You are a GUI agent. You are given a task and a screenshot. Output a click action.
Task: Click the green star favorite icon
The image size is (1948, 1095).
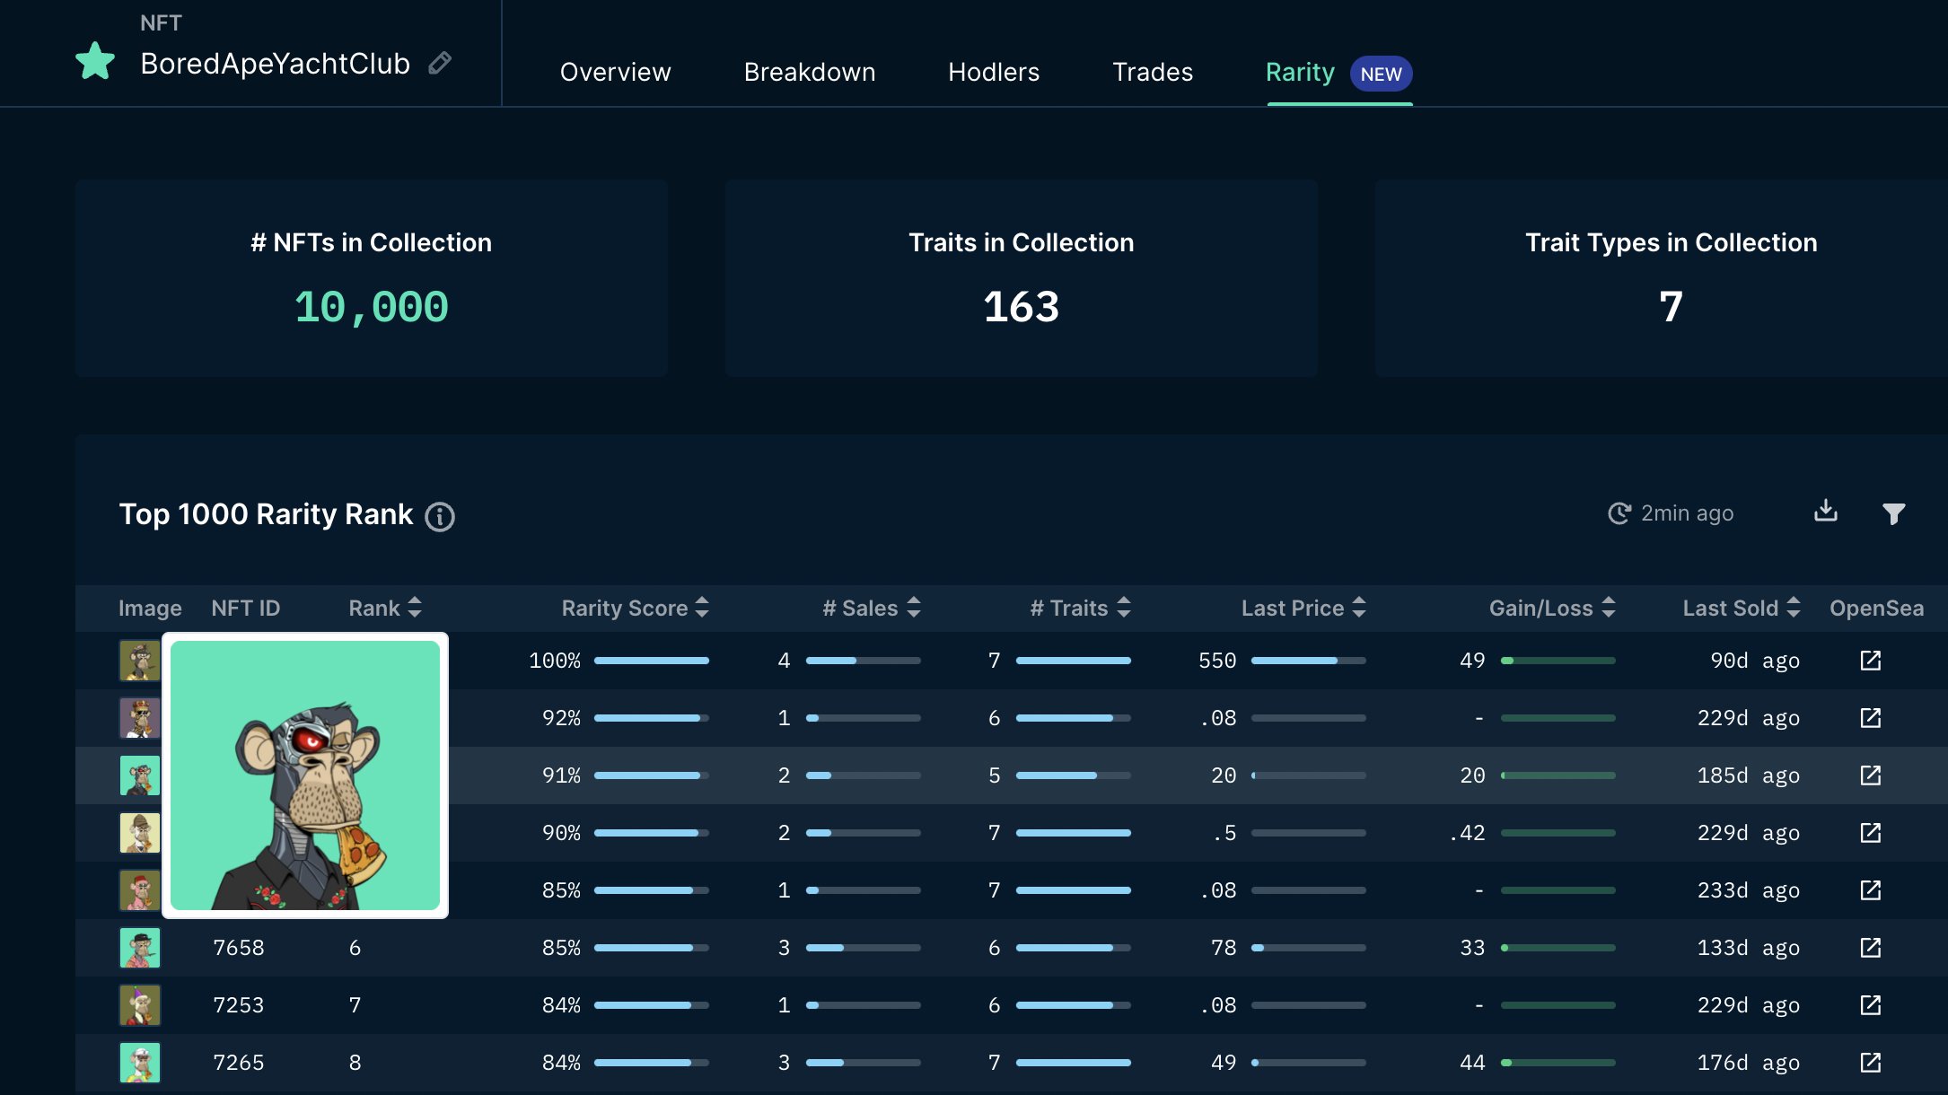point(94,61)
